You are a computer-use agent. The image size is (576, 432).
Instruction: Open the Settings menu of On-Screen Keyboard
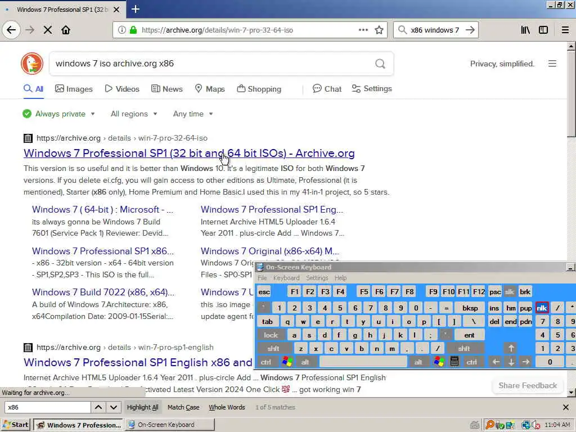pyautogui.click(x=317, y=278)
